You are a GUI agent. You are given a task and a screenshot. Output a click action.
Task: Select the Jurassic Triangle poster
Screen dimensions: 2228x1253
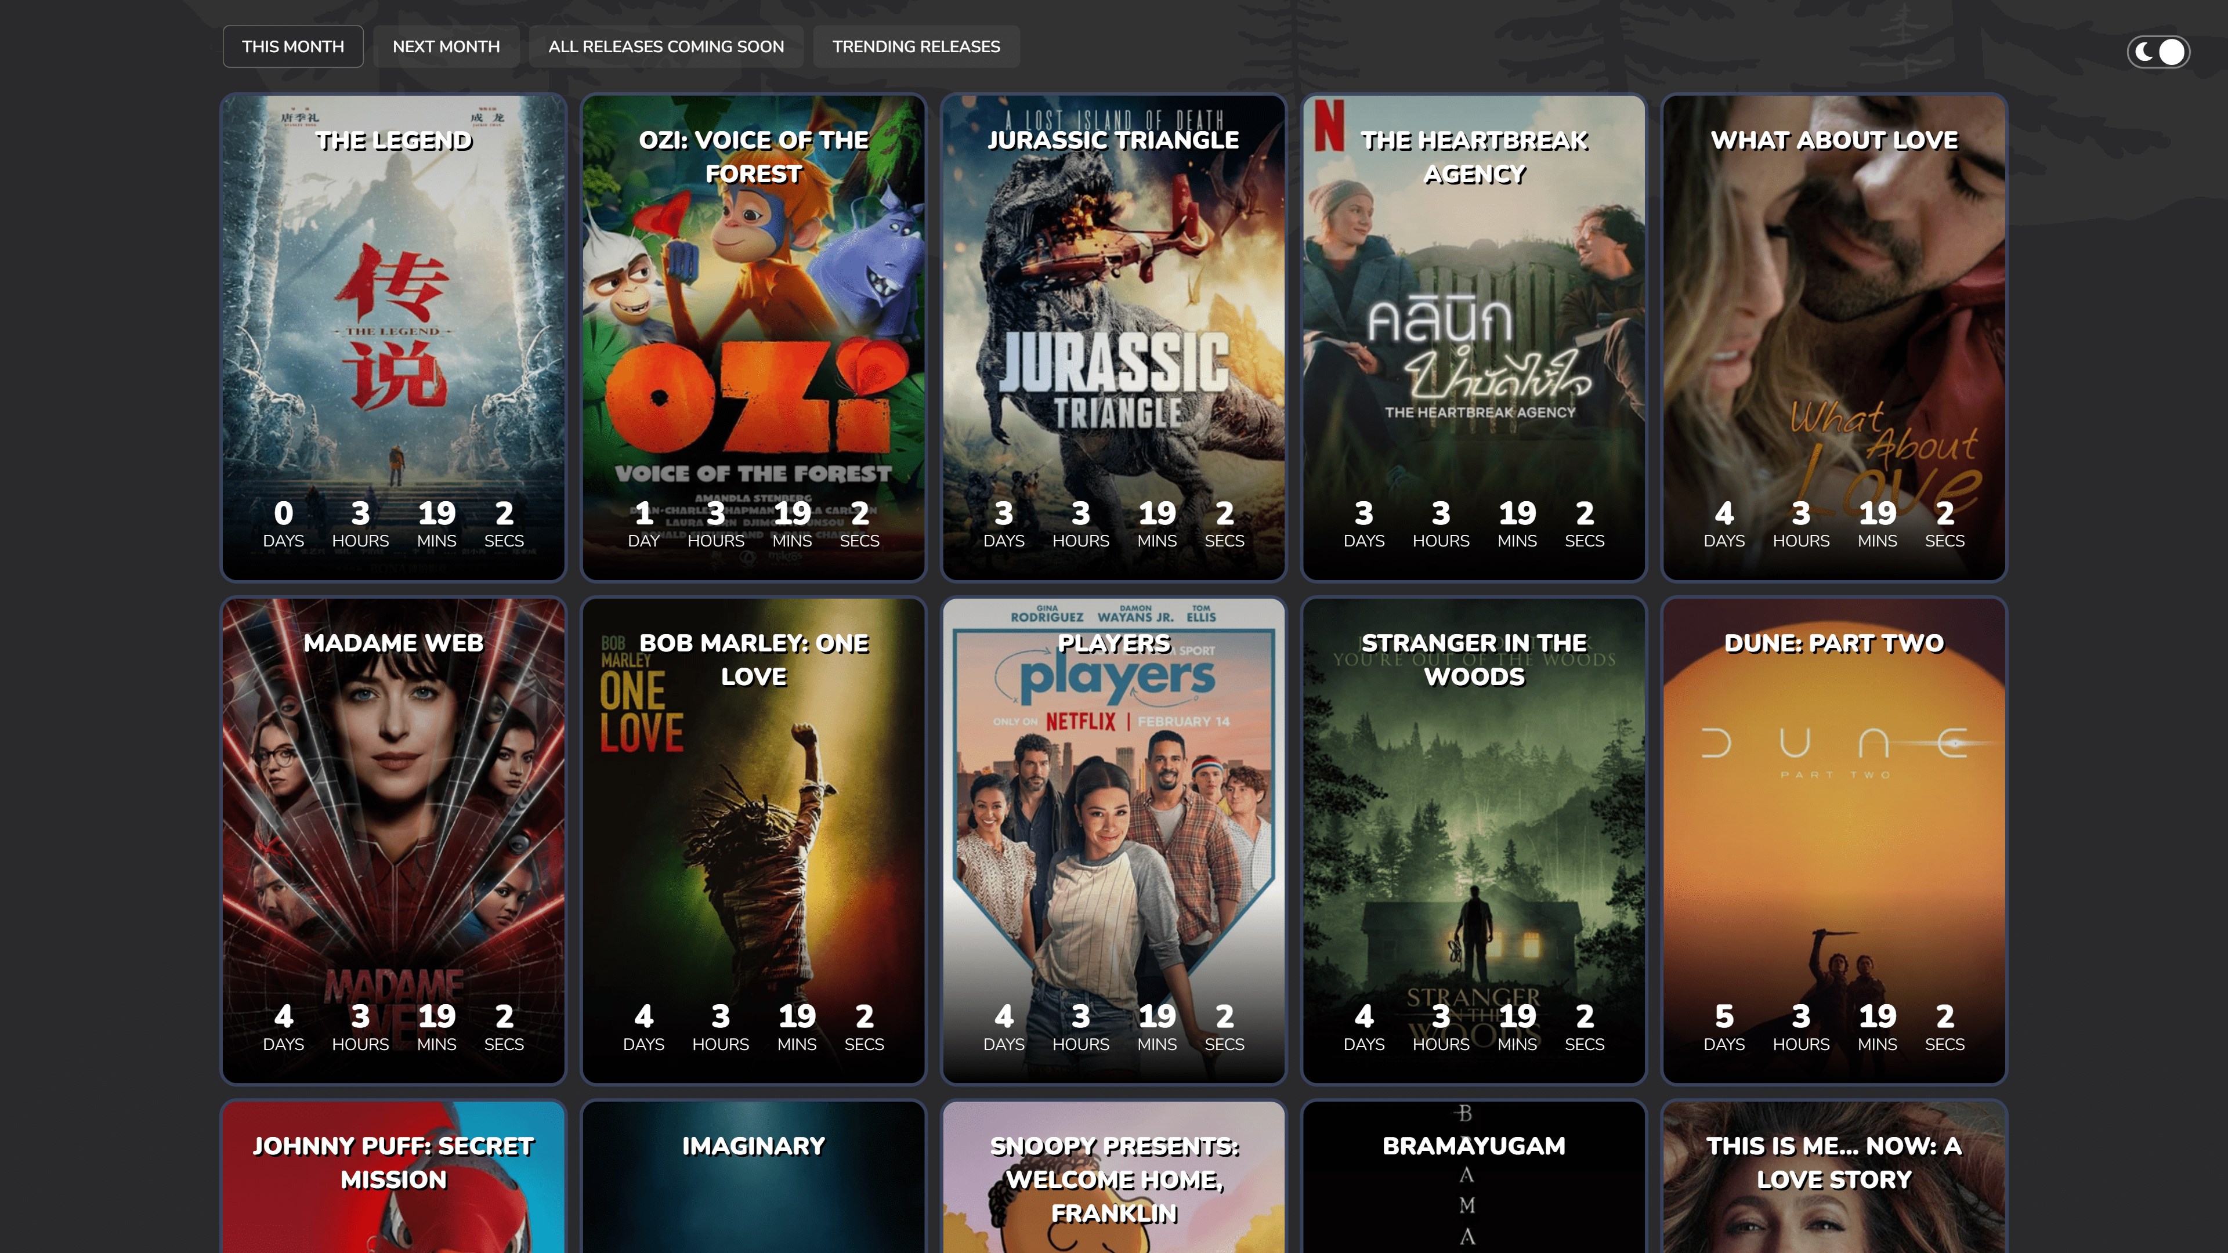tap(1113, 337)
